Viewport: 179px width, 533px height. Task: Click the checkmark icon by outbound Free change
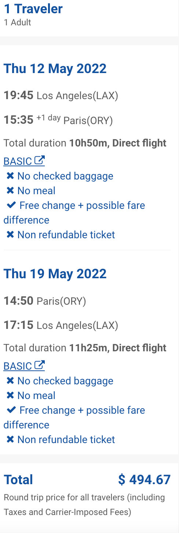pyautogui.click(x=11, y=205)
